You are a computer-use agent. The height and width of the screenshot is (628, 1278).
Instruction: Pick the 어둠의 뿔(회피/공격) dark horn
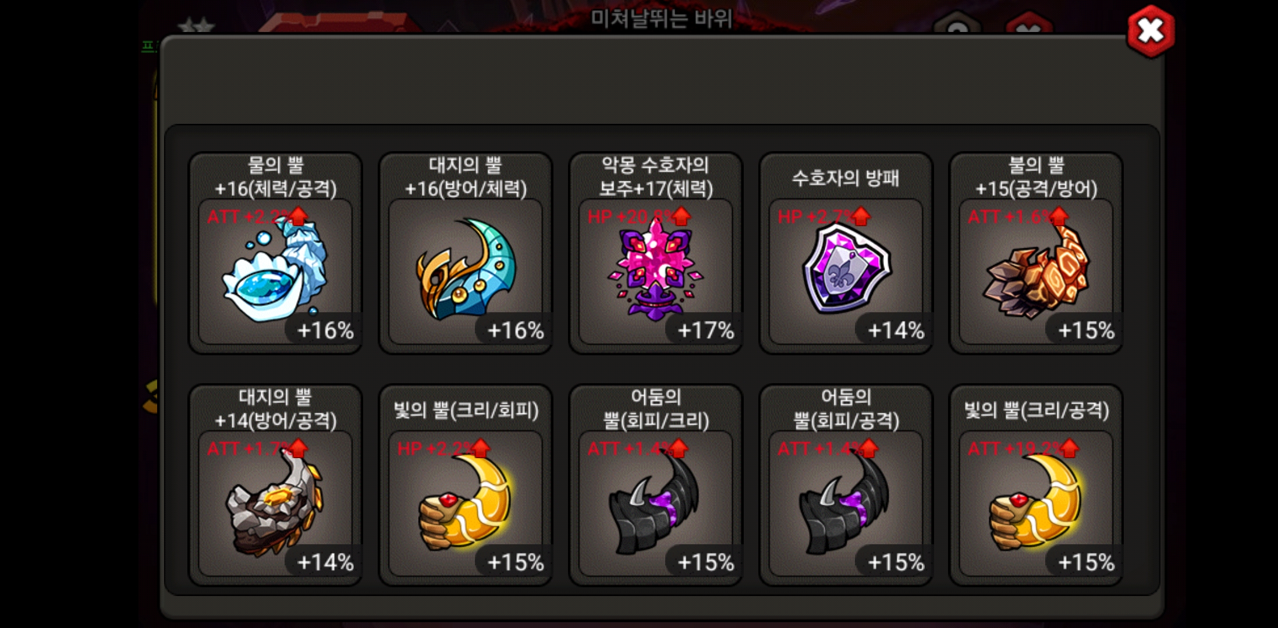pyautogui.click(x=846, y=486)
